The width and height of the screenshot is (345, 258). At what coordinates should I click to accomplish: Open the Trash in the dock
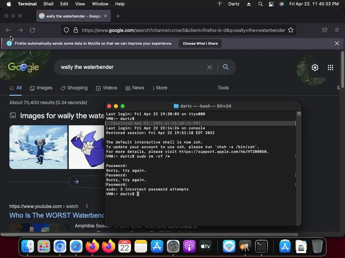coord(317,246)
